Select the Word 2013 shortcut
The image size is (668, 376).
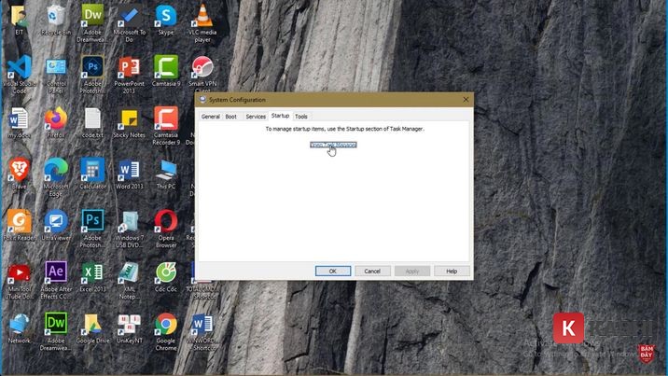129,174
